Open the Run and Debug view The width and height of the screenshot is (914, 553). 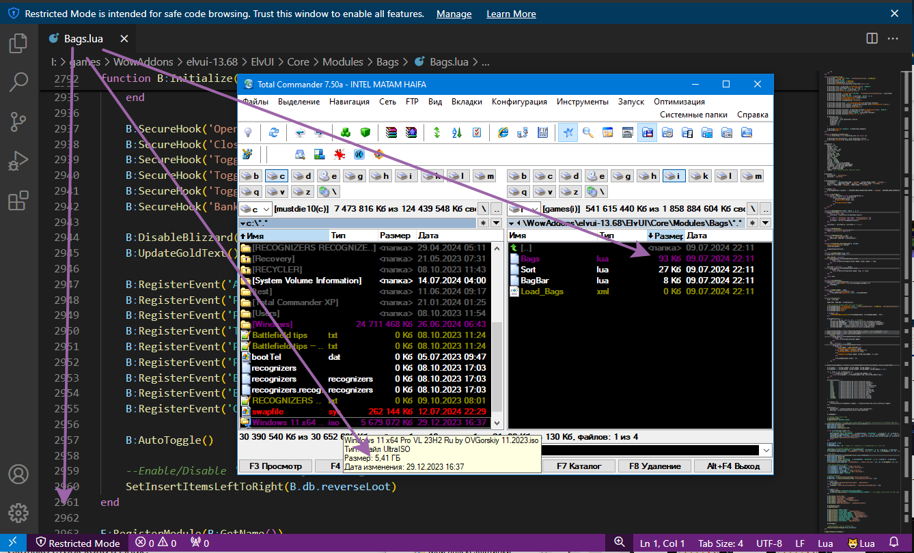click(x=18, y=162)
